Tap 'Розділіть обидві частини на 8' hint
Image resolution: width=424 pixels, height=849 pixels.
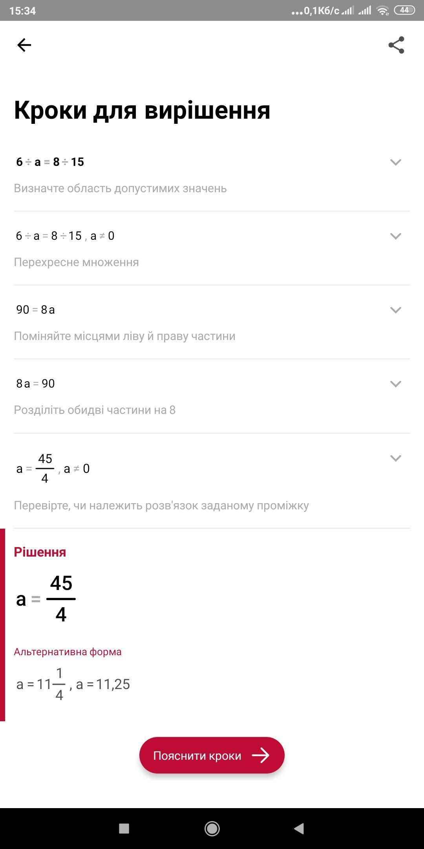(x=95, y=410)
